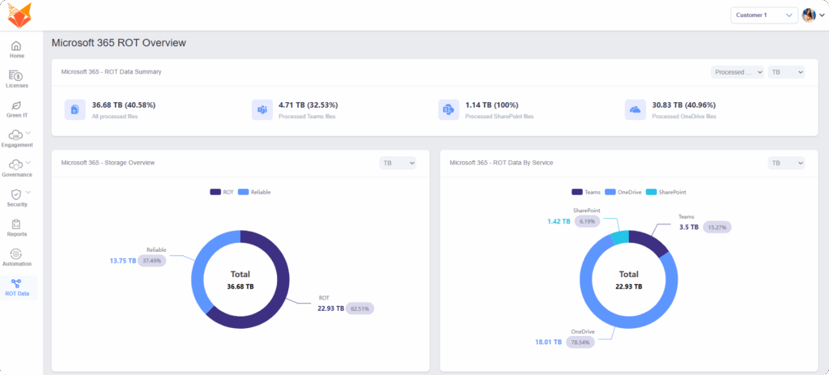The height and width of the screenshot is (375, 829).
Task: Open the Security shield icon
Action: click(16, 194)
